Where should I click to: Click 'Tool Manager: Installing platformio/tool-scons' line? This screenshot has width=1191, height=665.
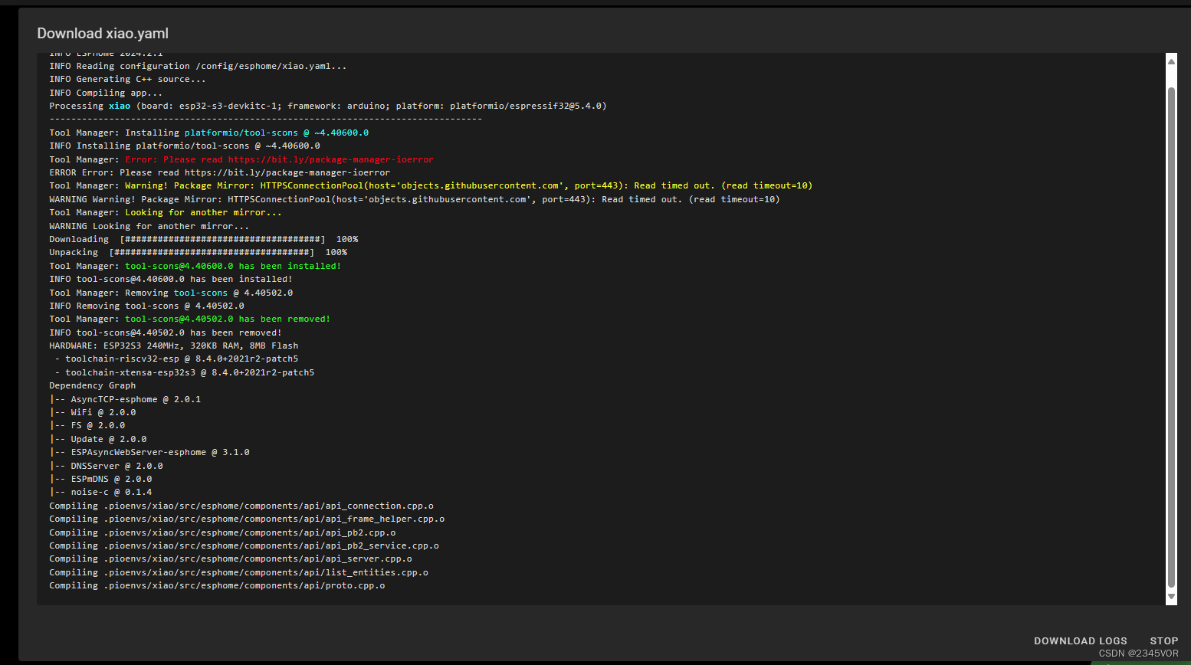point(209,133)
